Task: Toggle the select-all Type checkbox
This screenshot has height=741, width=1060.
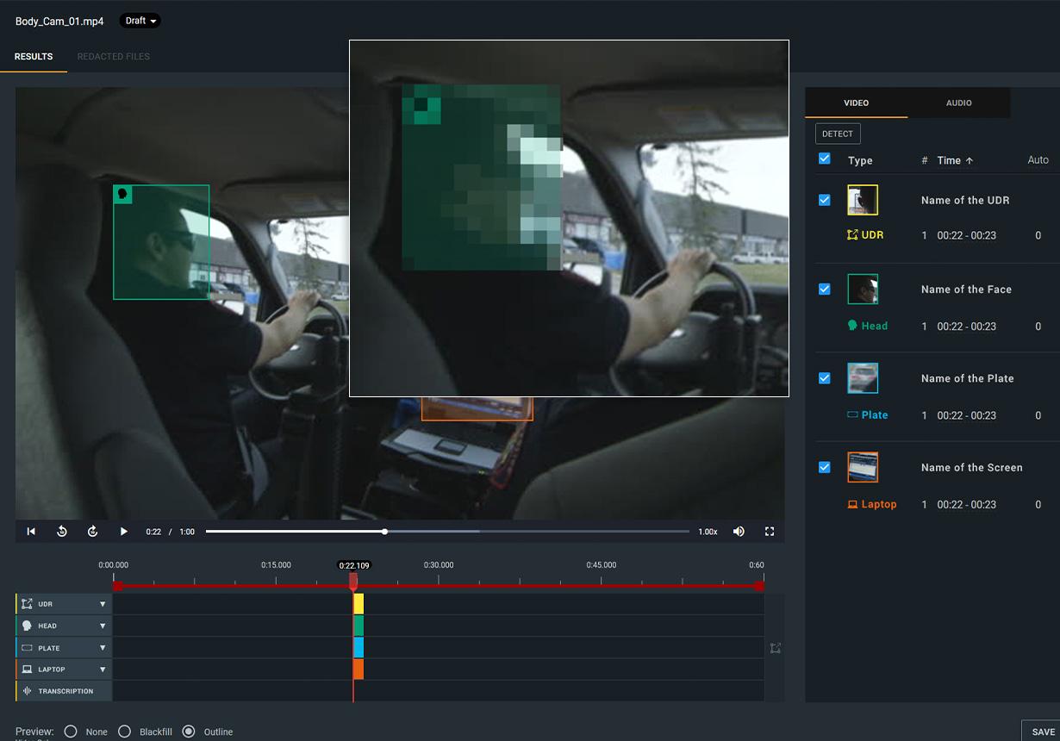Action: point(825,159)
